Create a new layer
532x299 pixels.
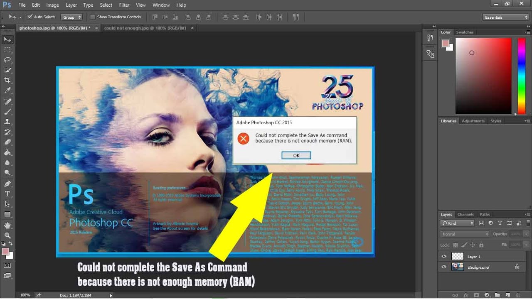pos(507,295)
